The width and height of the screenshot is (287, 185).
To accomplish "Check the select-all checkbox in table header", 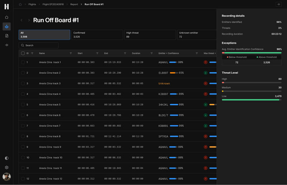I will click(23, 53).
